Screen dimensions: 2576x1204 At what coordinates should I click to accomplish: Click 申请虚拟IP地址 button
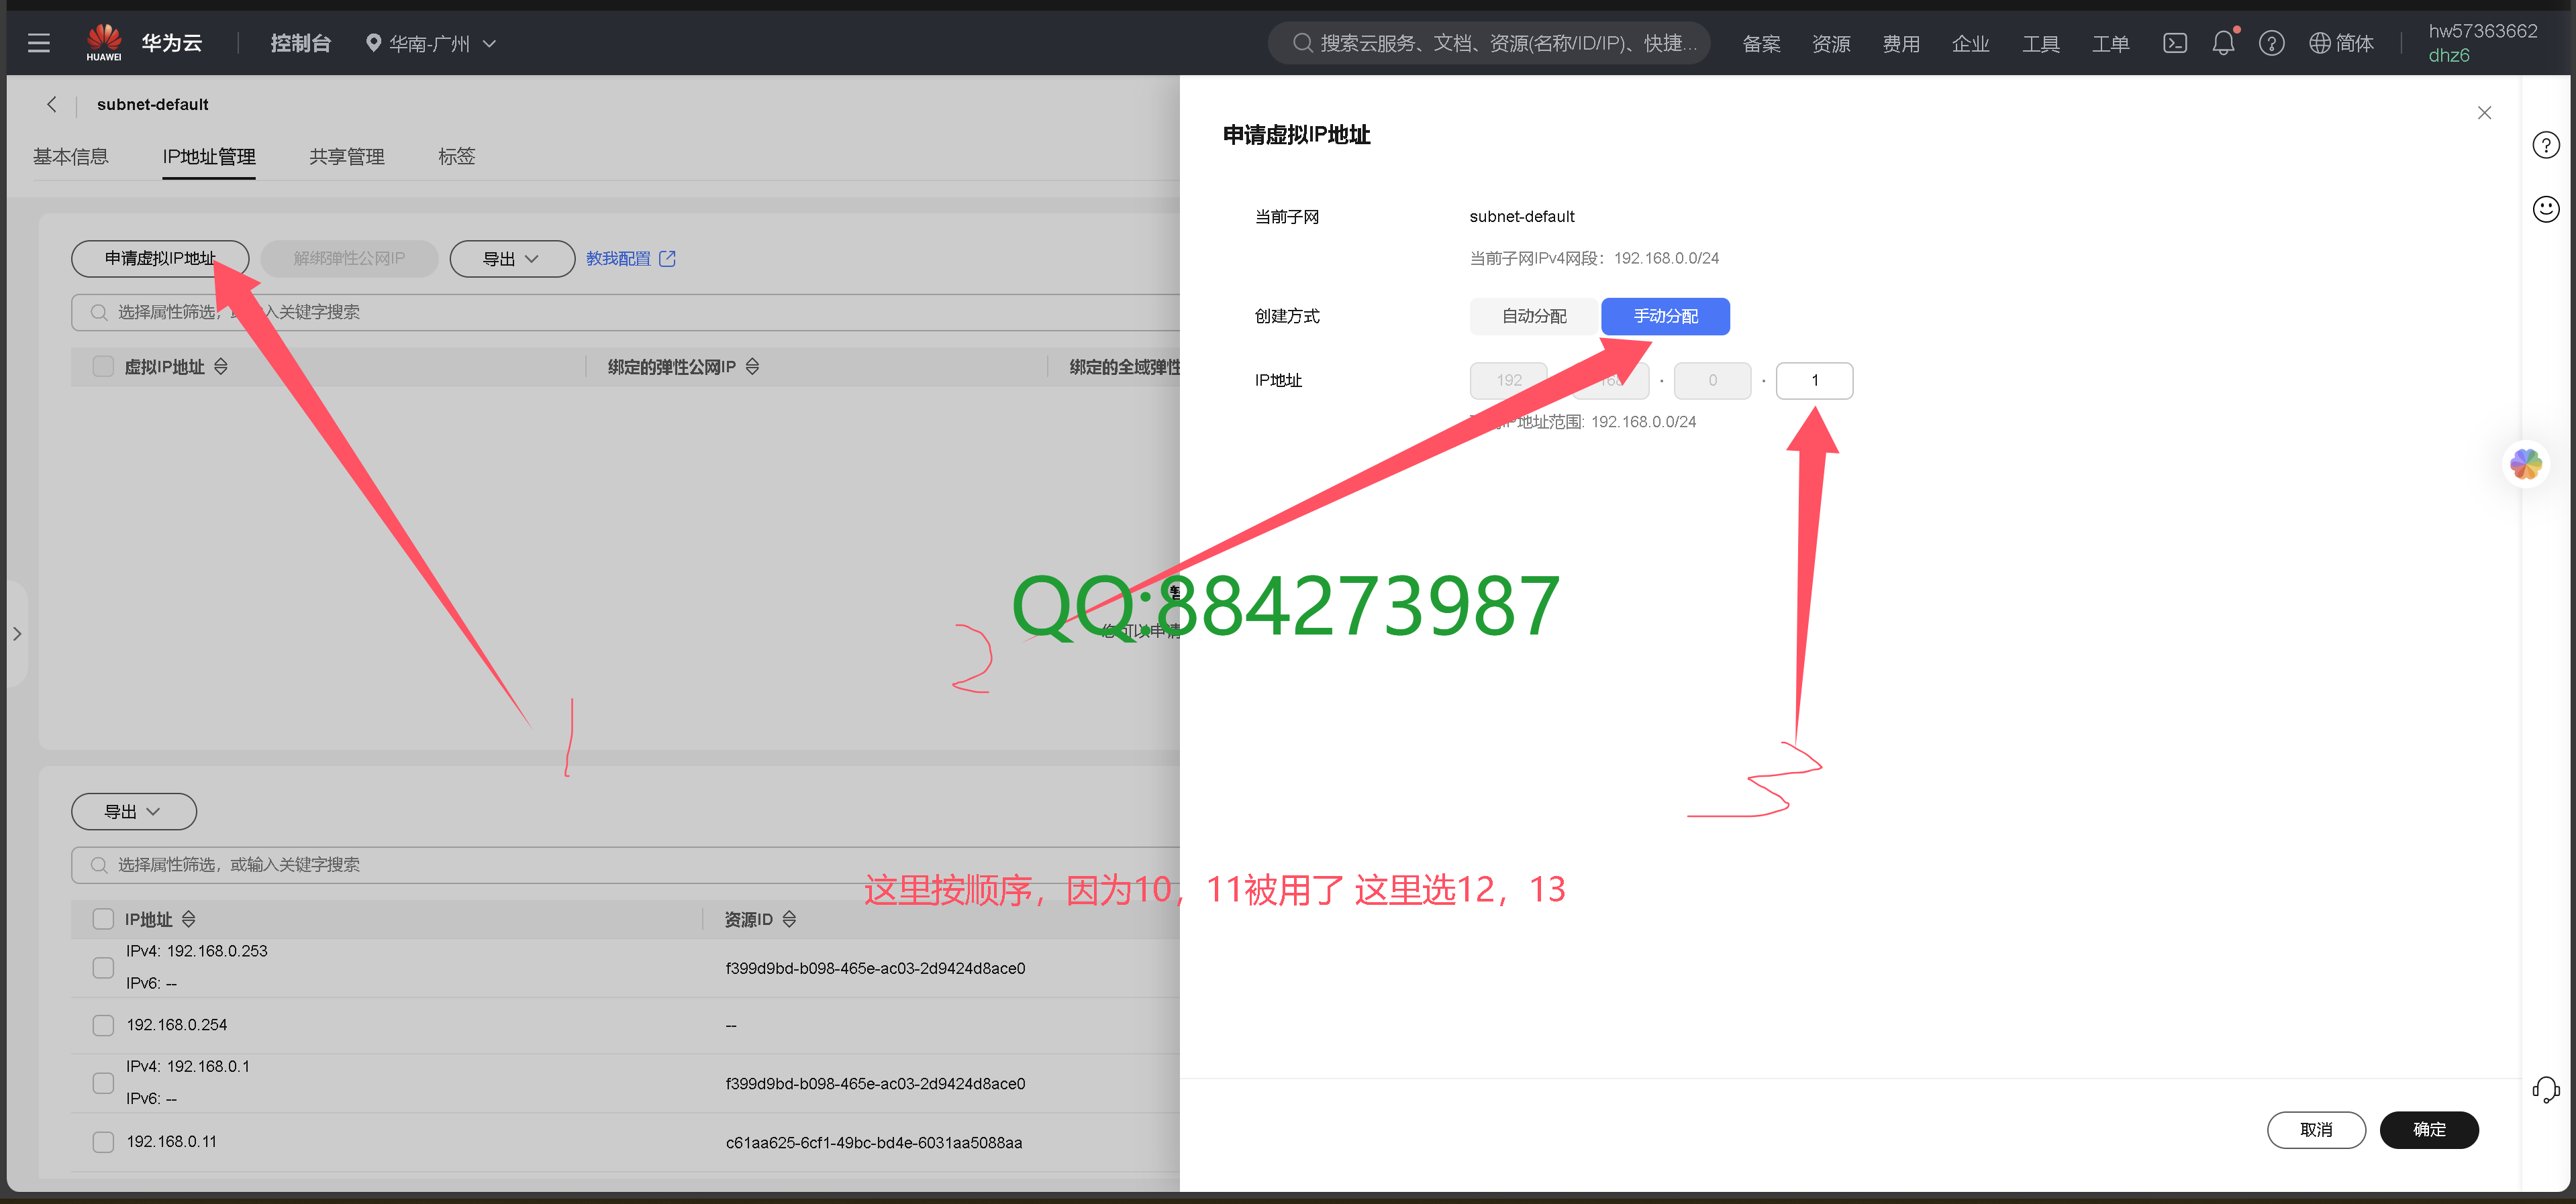point(160,259)
